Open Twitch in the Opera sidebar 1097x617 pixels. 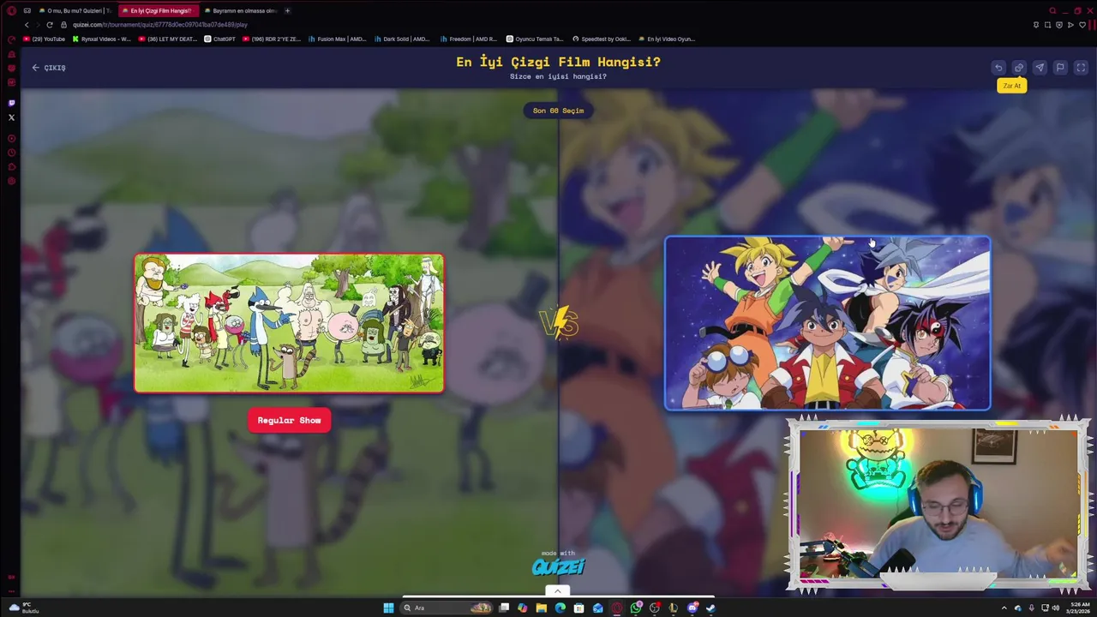pos(11,103)
